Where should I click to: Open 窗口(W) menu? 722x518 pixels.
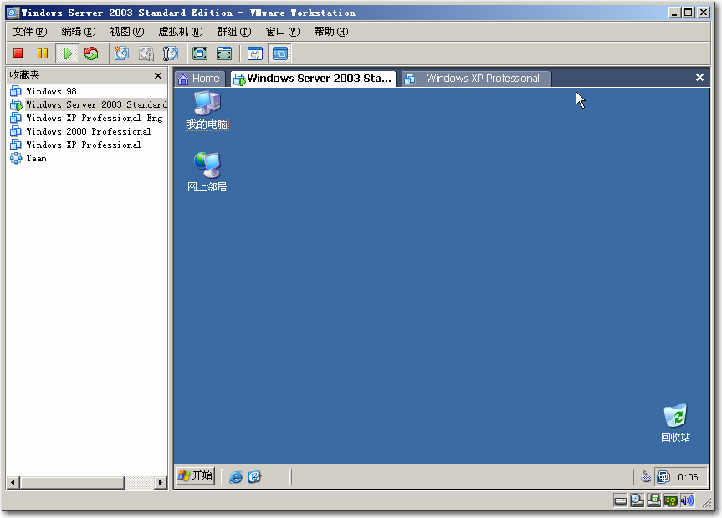click(283, 31)
